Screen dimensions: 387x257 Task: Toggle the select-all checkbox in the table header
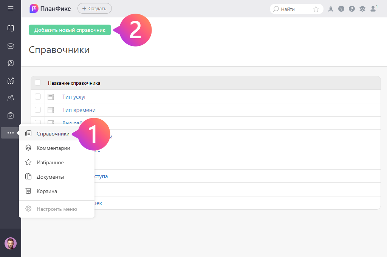[x=38, y=83]
